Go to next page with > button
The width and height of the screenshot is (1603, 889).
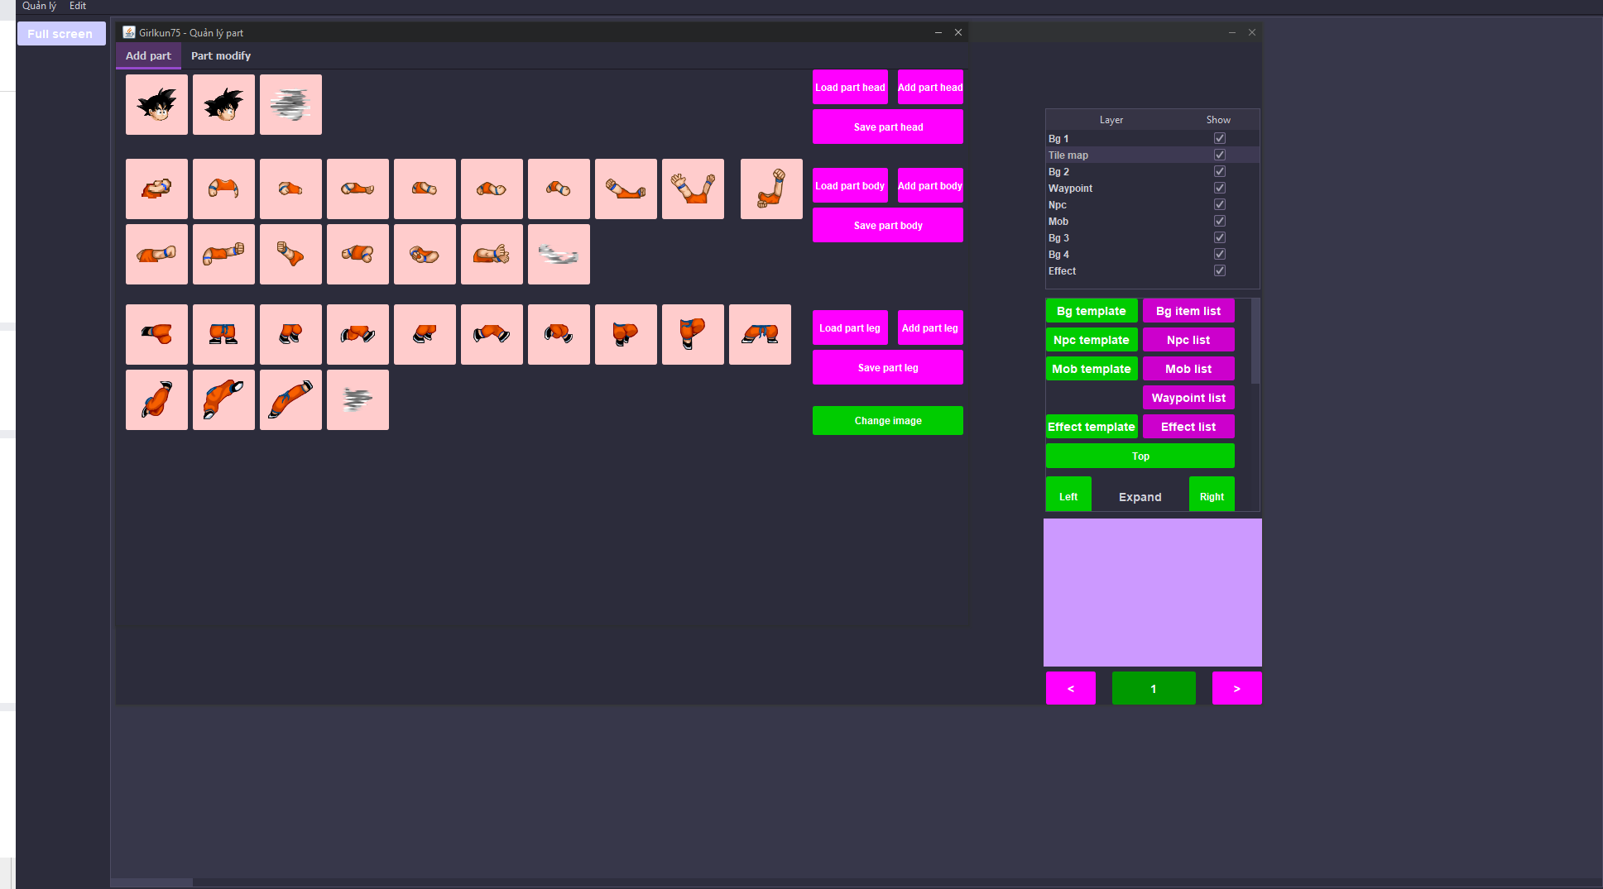coord(1236,688)
